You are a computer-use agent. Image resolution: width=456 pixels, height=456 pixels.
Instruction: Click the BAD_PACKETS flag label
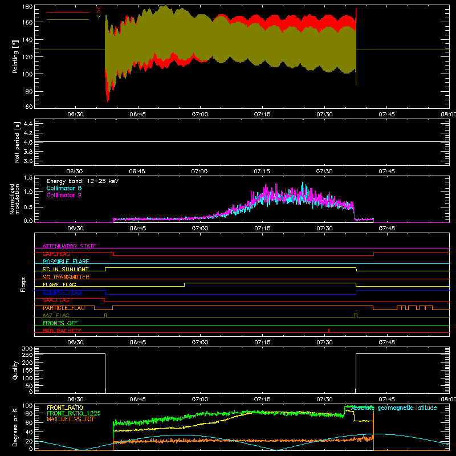pyautogui.click(x=62, y=331)
